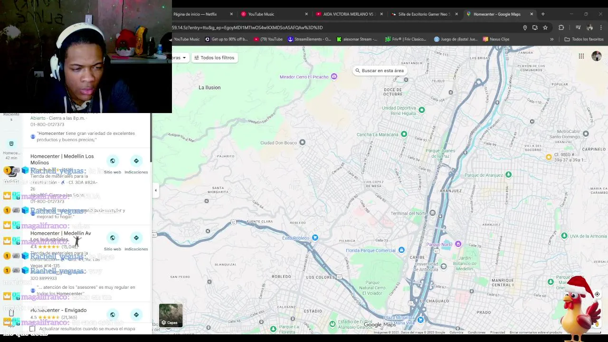This screenshot has height=342, width=608.
Task: Select Florida Parque Comercial marker
Action: (401, 250)
